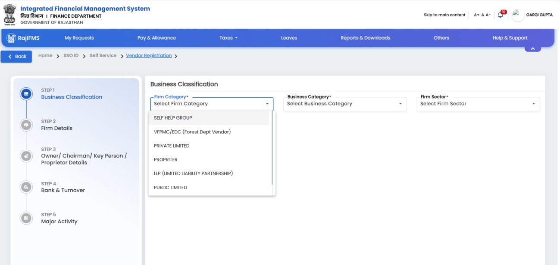Select Step 2 Firm Details circle icon
The width and height of the screenshot is (560, 265).
(26, 125)
